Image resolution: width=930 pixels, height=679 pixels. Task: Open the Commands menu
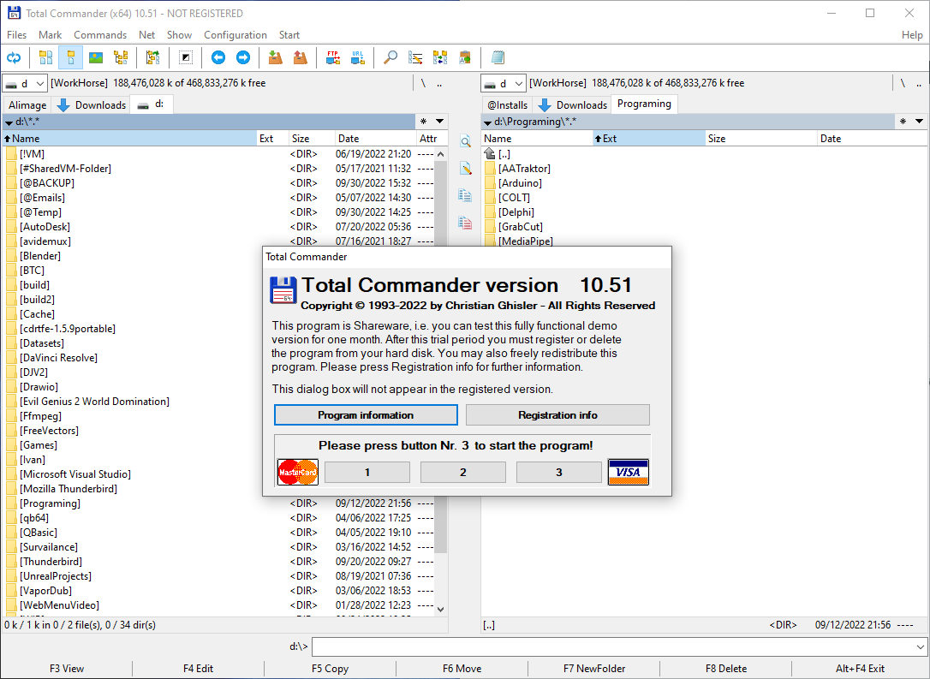(100, 35)
